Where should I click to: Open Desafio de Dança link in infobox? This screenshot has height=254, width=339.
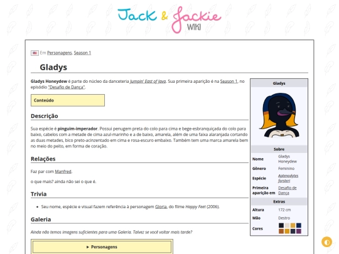[288, 190]
